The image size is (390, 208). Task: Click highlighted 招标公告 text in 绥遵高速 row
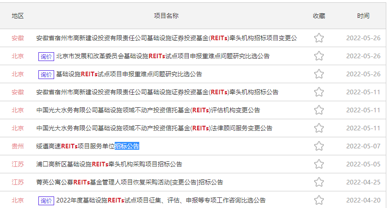tap(127, 146)
